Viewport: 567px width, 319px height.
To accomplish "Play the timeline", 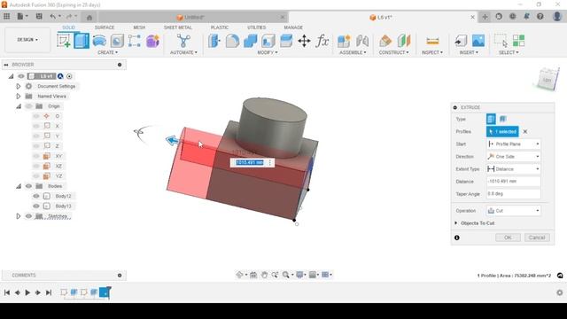I will coord(27,292).
